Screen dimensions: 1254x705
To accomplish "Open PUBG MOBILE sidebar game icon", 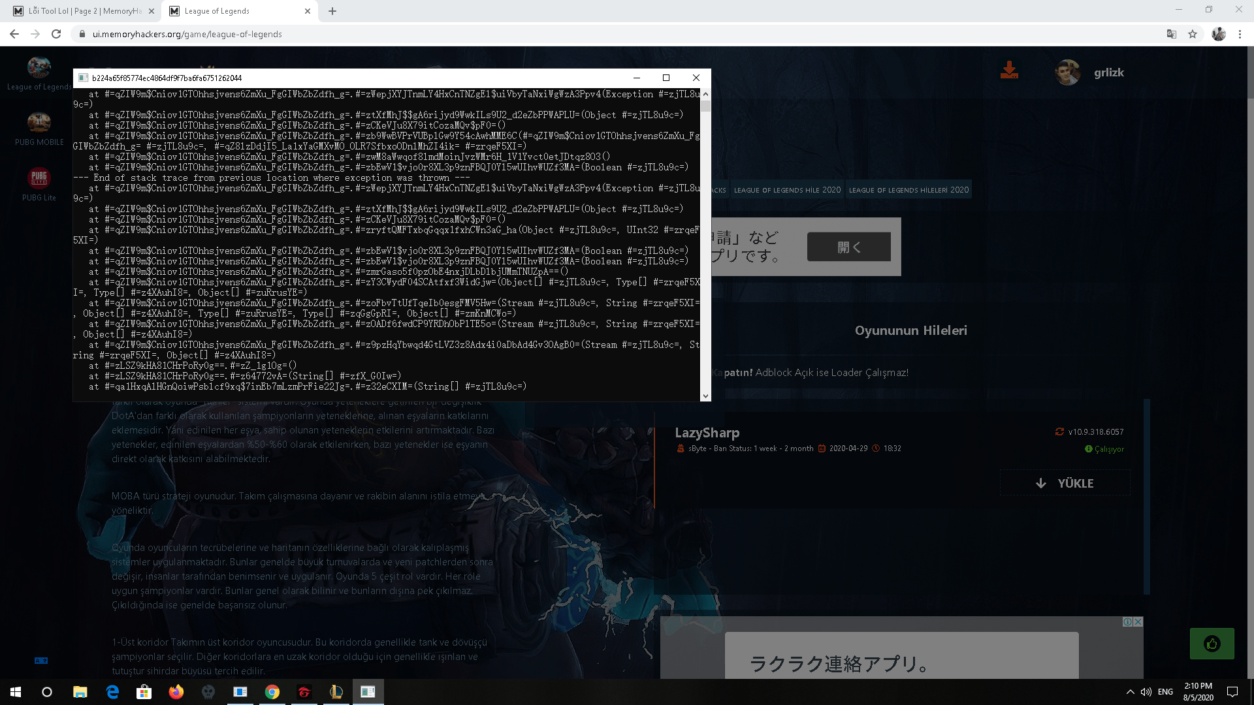I will (39, 122).
